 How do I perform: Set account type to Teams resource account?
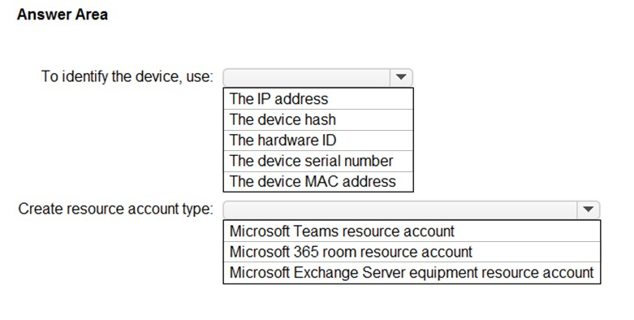[x=412, y=231]
